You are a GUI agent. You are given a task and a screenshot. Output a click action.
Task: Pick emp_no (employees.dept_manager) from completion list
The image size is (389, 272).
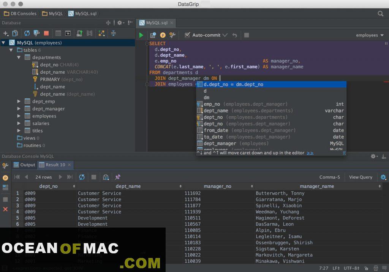[271, 104]
